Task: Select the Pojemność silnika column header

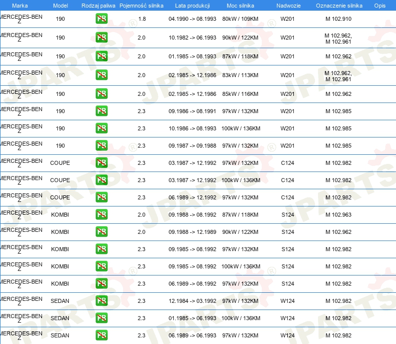Action: 141,6
